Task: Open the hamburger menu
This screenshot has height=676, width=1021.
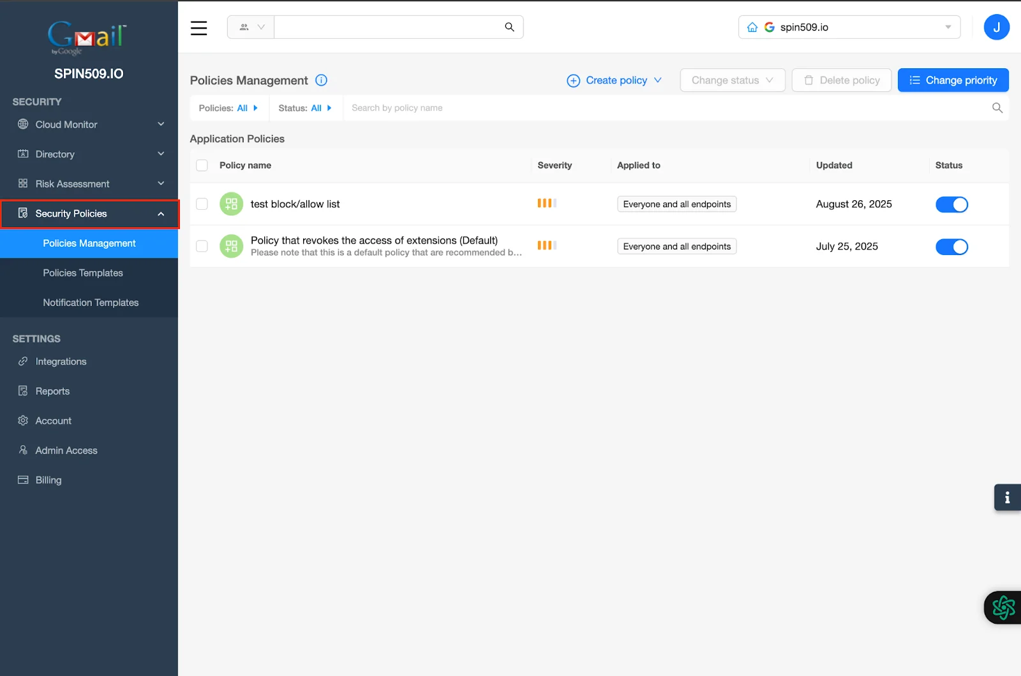Action: coord(198,27)
